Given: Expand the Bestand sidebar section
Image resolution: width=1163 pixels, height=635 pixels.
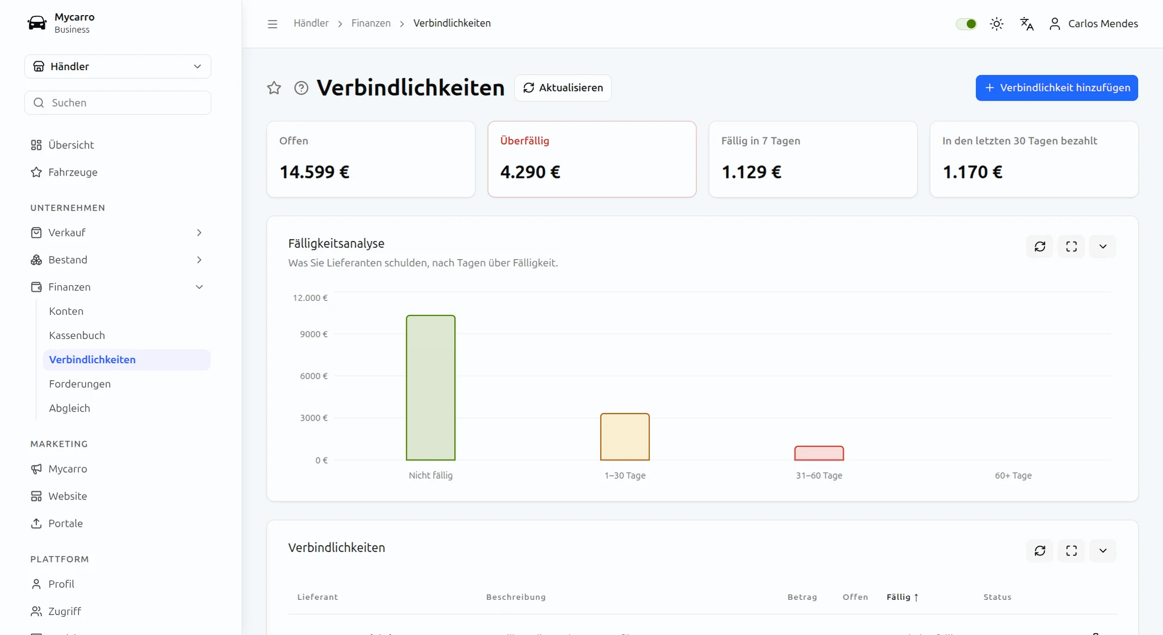Looking at the screenshot, I should tap(117, 260).
